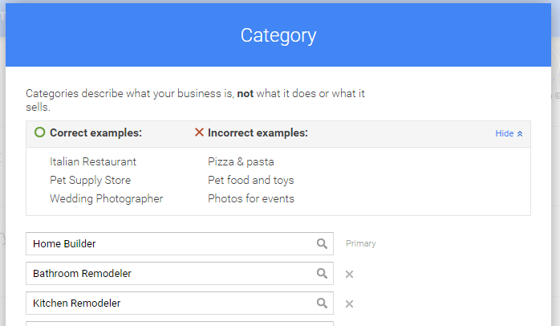The image size is (560, 326).
Task: Select the Wedding Photographer example text
Action: coord(107,198)
